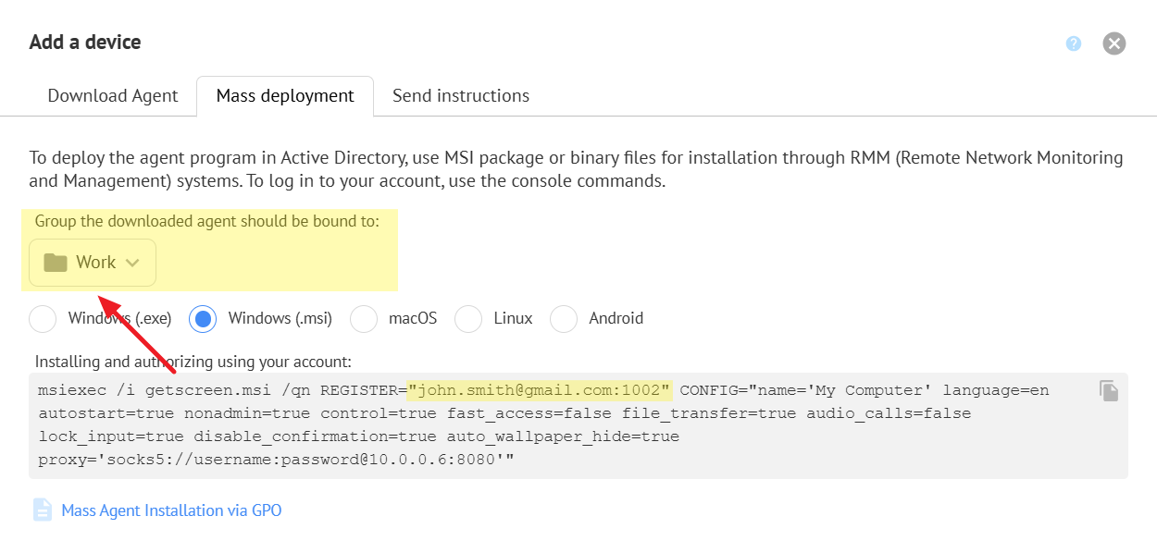1157x553 pixels.
Task: Choose the Android radio button
Action: pos(564,319)
